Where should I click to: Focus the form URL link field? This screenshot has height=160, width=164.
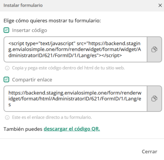coord(75,98)
